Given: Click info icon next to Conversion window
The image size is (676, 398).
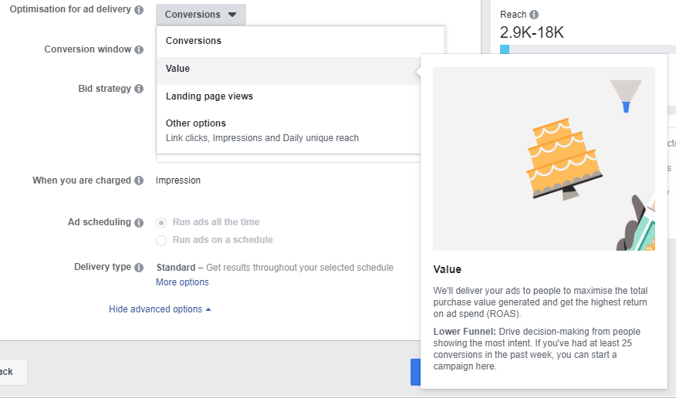Looking at the screenshot, I should tap(139, 49).
